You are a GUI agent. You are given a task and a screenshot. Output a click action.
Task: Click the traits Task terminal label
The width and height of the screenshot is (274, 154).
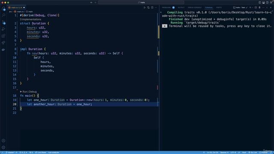pos(240,8)
